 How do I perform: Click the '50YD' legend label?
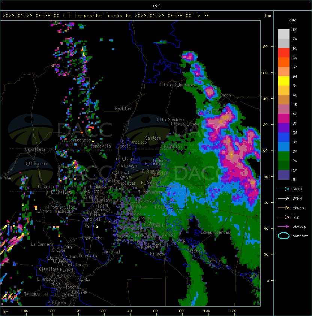pos(297,189)
